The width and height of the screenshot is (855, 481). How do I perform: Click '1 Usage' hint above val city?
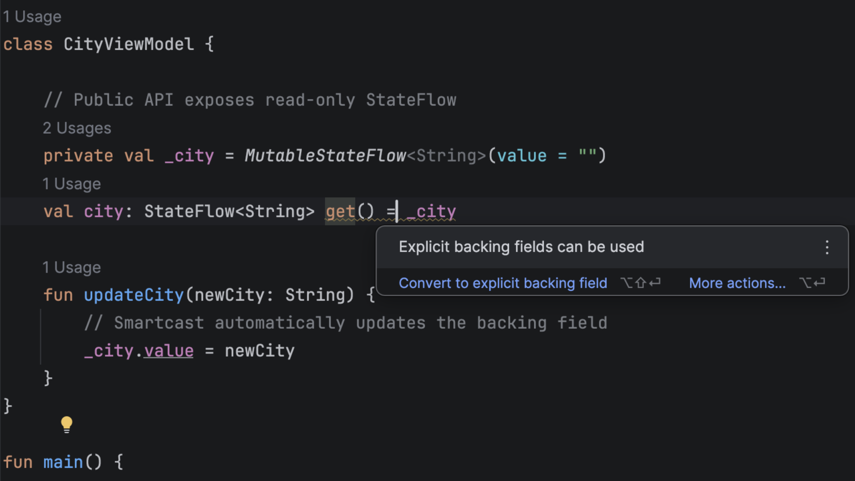[x=71, y=184]
